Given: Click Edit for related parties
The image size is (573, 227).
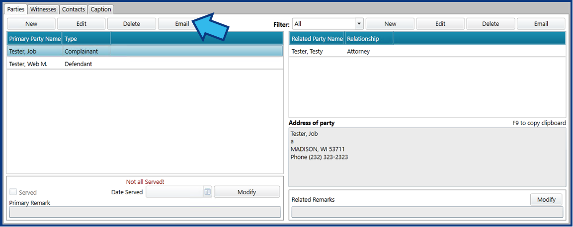Looking at the screenshot, I should click(x=440, y=24).
